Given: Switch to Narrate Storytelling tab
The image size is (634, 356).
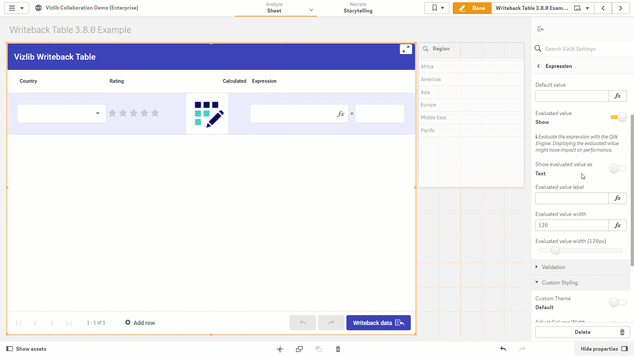Looking at the screenshot, I should [358, 8].
